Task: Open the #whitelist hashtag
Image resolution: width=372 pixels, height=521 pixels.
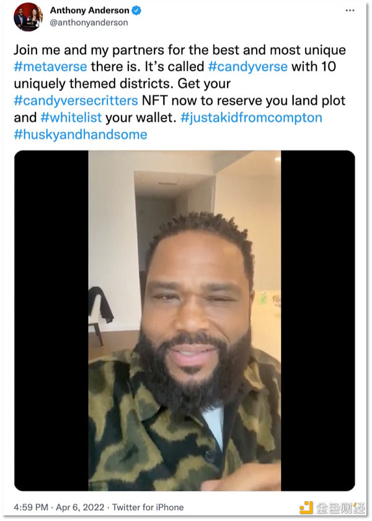Action: 71,118
